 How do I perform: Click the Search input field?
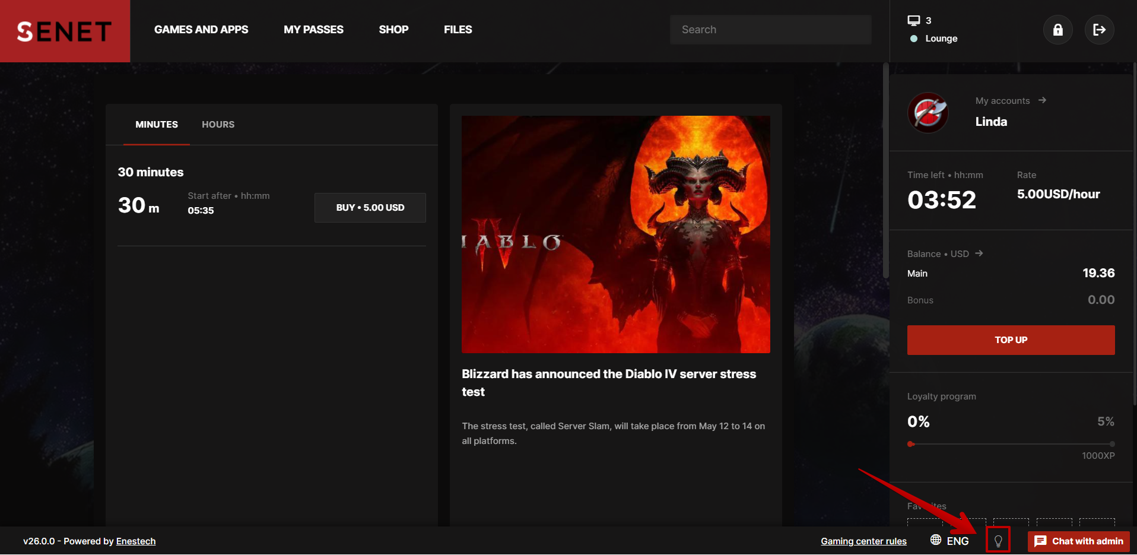pyautogui.click(x=770, y=30)
